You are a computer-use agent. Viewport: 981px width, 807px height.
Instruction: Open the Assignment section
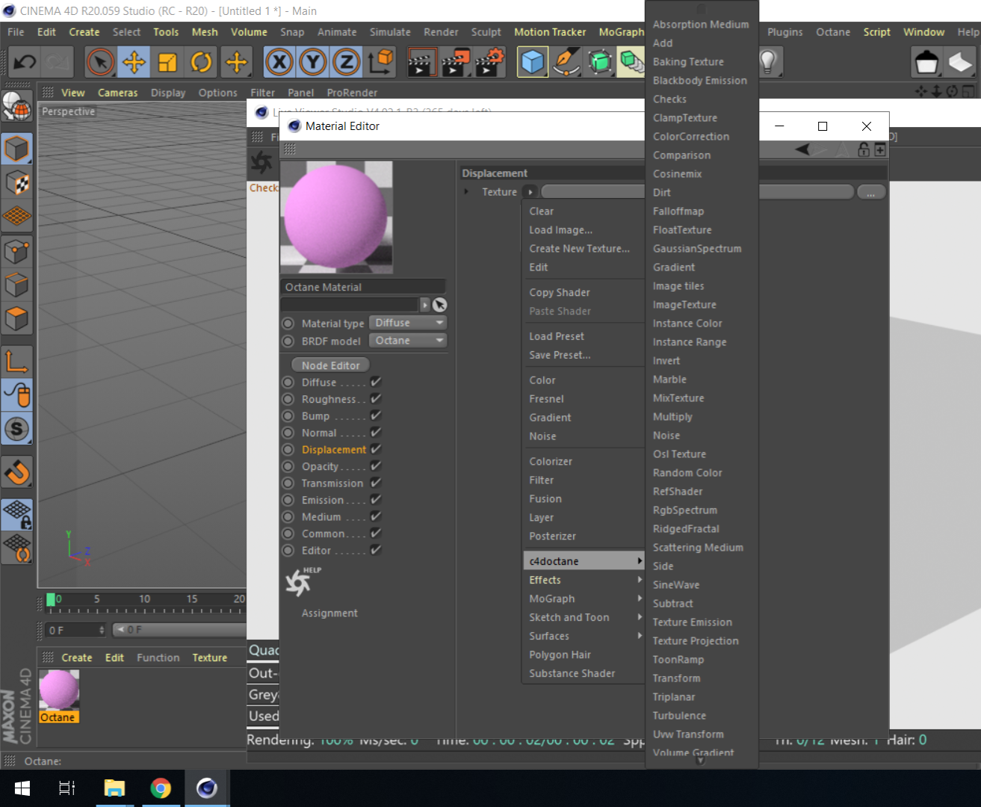329,613
